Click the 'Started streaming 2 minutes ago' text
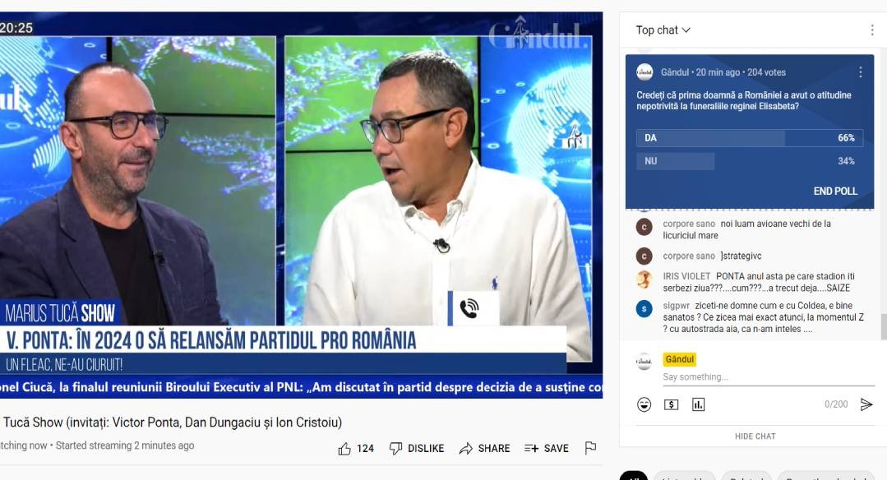The width and height of the screenshot is (887, 480). click(125, 445)
